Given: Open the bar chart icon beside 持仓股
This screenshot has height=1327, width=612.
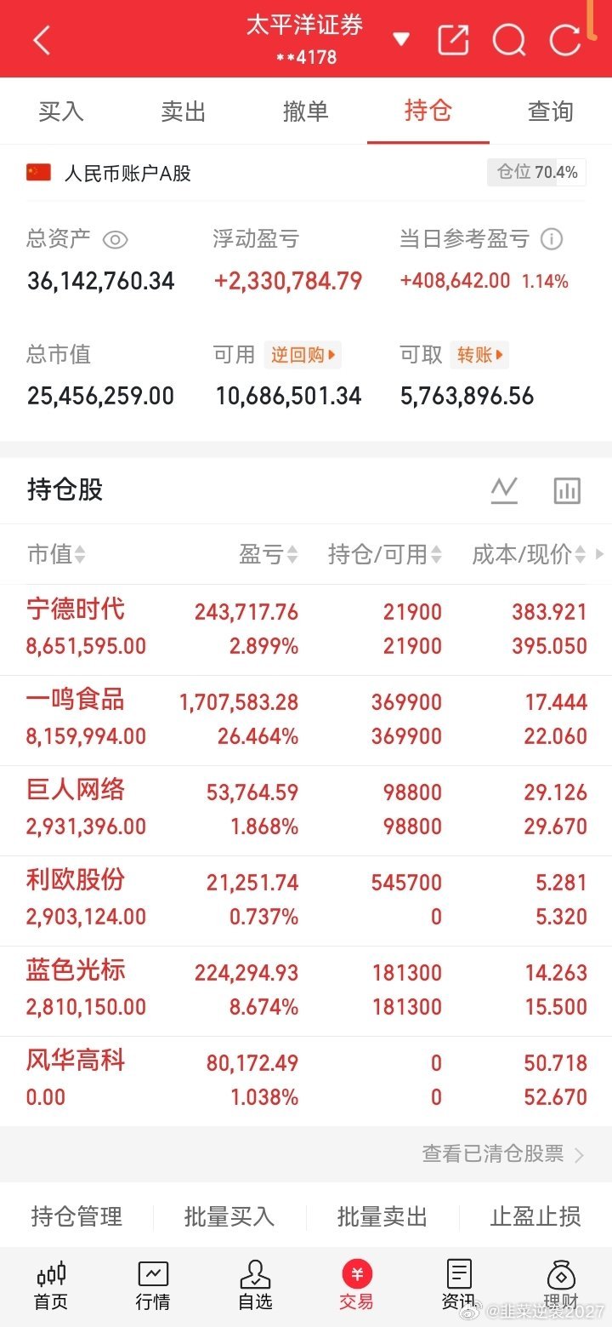Looking at the screenshot, I should [x=567, y=490].
